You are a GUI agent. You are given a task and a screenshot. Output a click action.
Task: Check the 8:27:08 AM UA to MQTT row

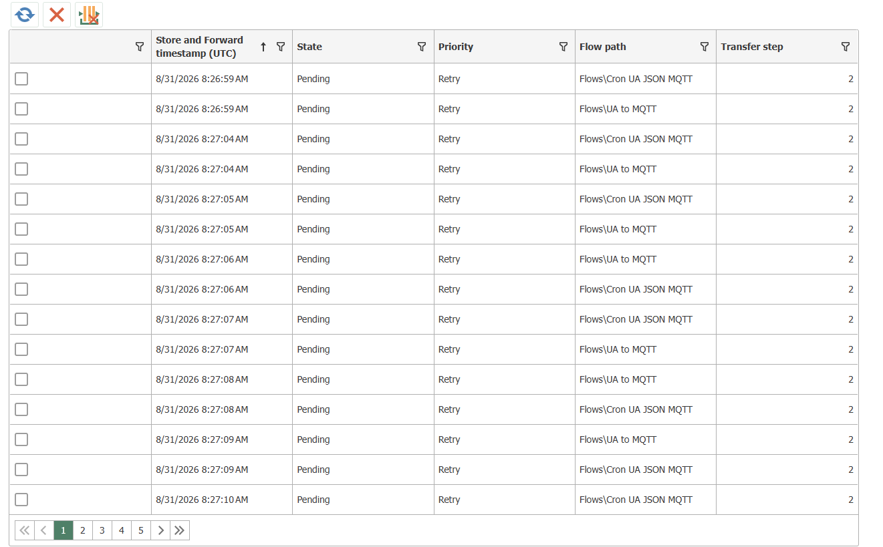[x=21, y=379]
